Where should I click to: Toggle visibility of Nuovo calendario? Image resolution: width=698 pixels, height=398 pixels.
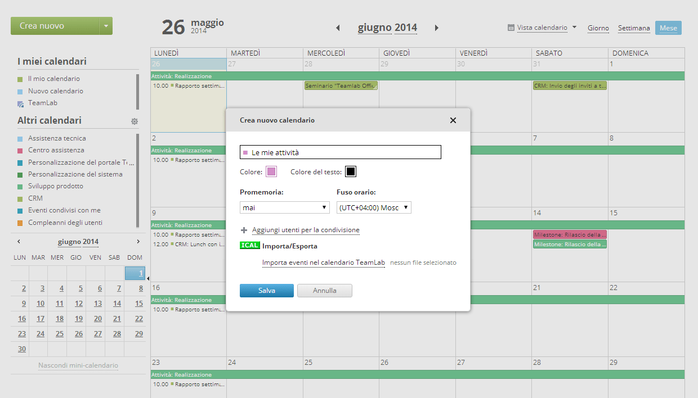tap(20, 91)
